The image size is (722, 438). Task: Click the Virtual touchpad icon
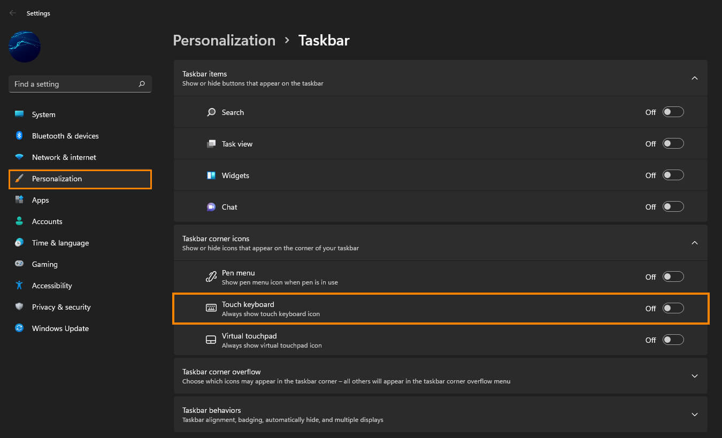(211, 340)
